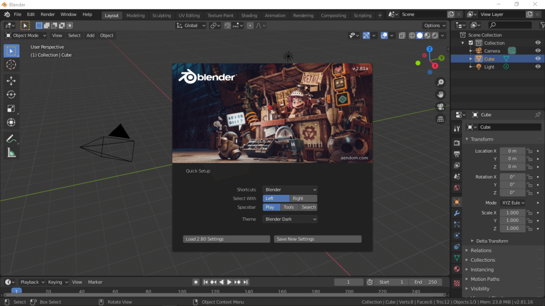545x306 pixels.
Task: Activate the Annotate pencil tool
Action: (x=11, y=139)
